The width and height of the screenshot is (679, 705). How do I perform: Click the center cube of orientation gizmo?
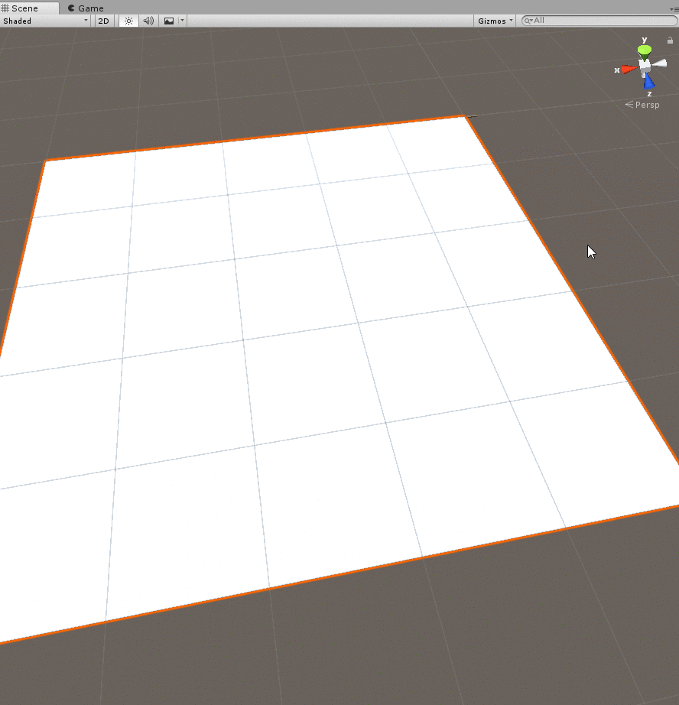[645, 66]
